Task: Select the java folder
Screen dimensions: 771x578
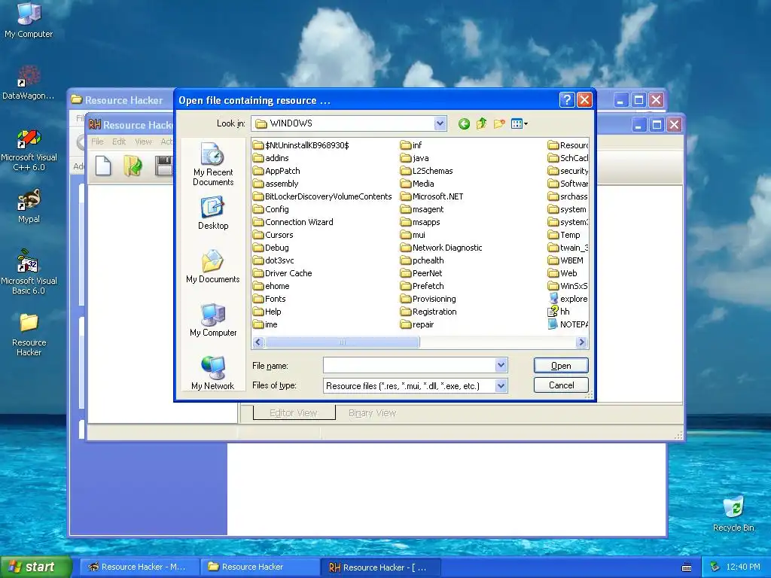Action: (x=415, y=158)
